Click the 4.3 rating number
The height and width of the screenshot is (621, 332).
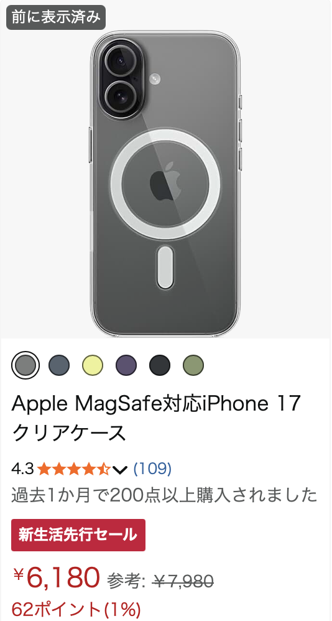tap(23, 469)
